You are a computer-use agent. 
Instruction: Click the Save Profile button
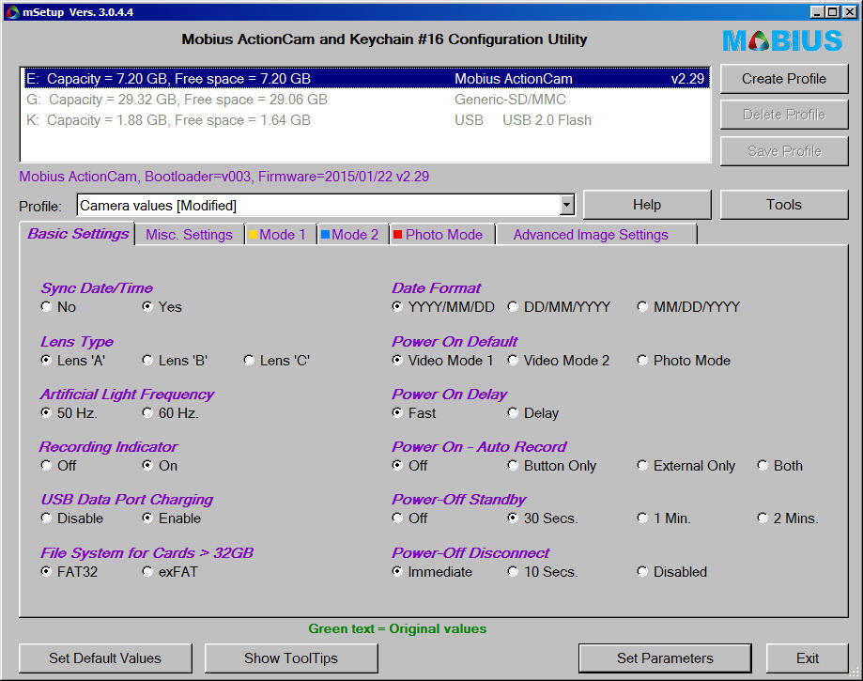pos(784,151)
